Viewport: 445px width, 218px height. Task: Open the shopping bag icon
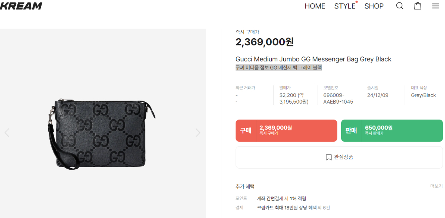coord(418,6)
